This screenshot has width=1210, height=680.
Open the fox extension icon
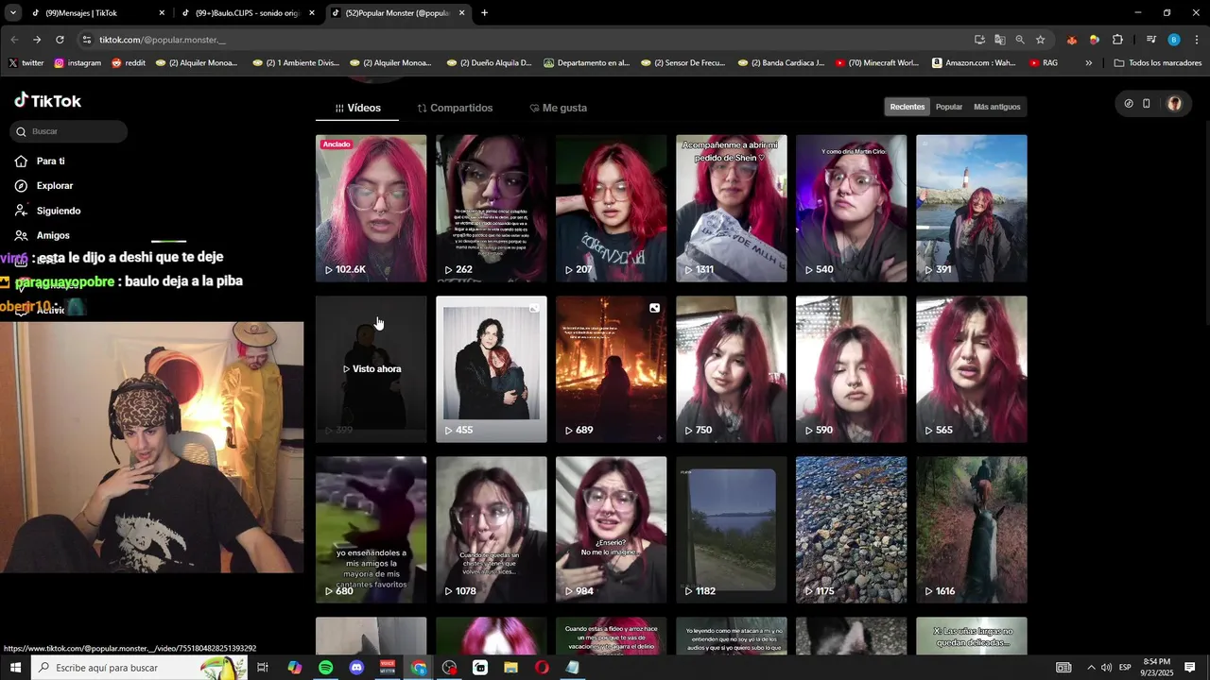pyautogui.click(x=1071, y=40)
